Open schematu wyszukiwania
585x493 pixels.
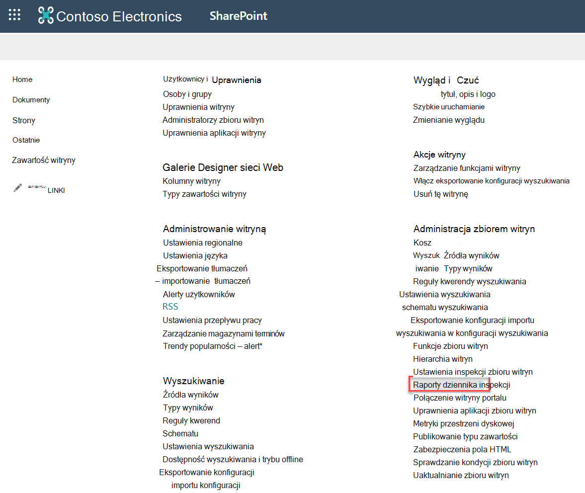coord(445,307)
